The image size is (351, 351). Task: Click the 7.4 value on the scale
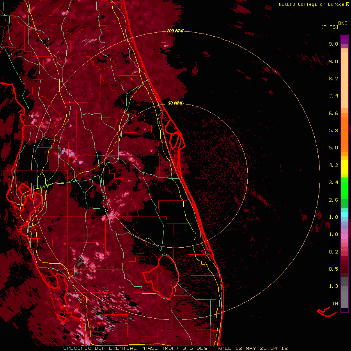[x=333, y=96]
